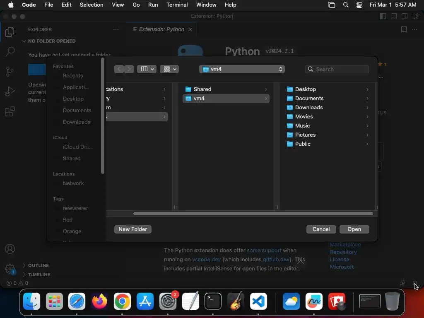Launch Firefox from the Dock

pyautogui.click(x=99, y=301)
